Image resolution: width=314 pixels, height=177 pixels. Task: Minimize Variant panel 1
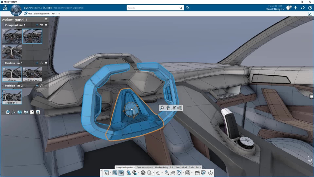click(42, 20)
